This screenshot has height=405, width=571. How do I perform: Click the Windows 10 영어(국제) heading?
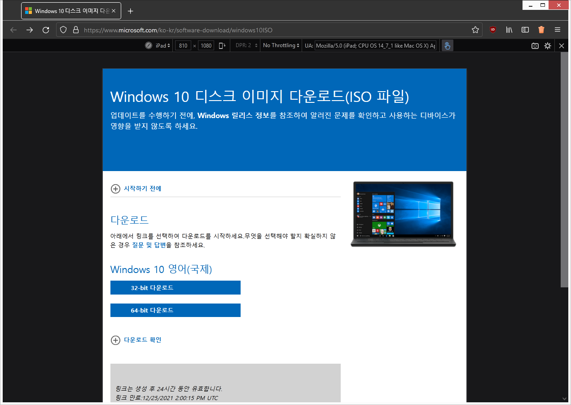pos(161,269)
